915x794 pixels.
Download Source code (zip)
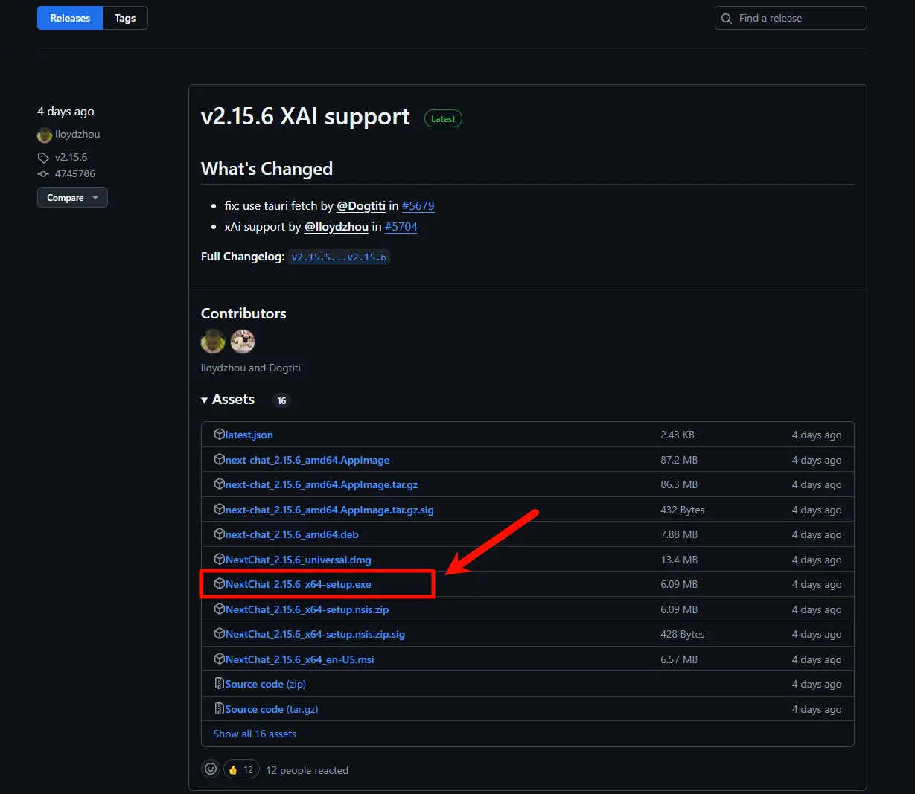[x=266, y=684]
